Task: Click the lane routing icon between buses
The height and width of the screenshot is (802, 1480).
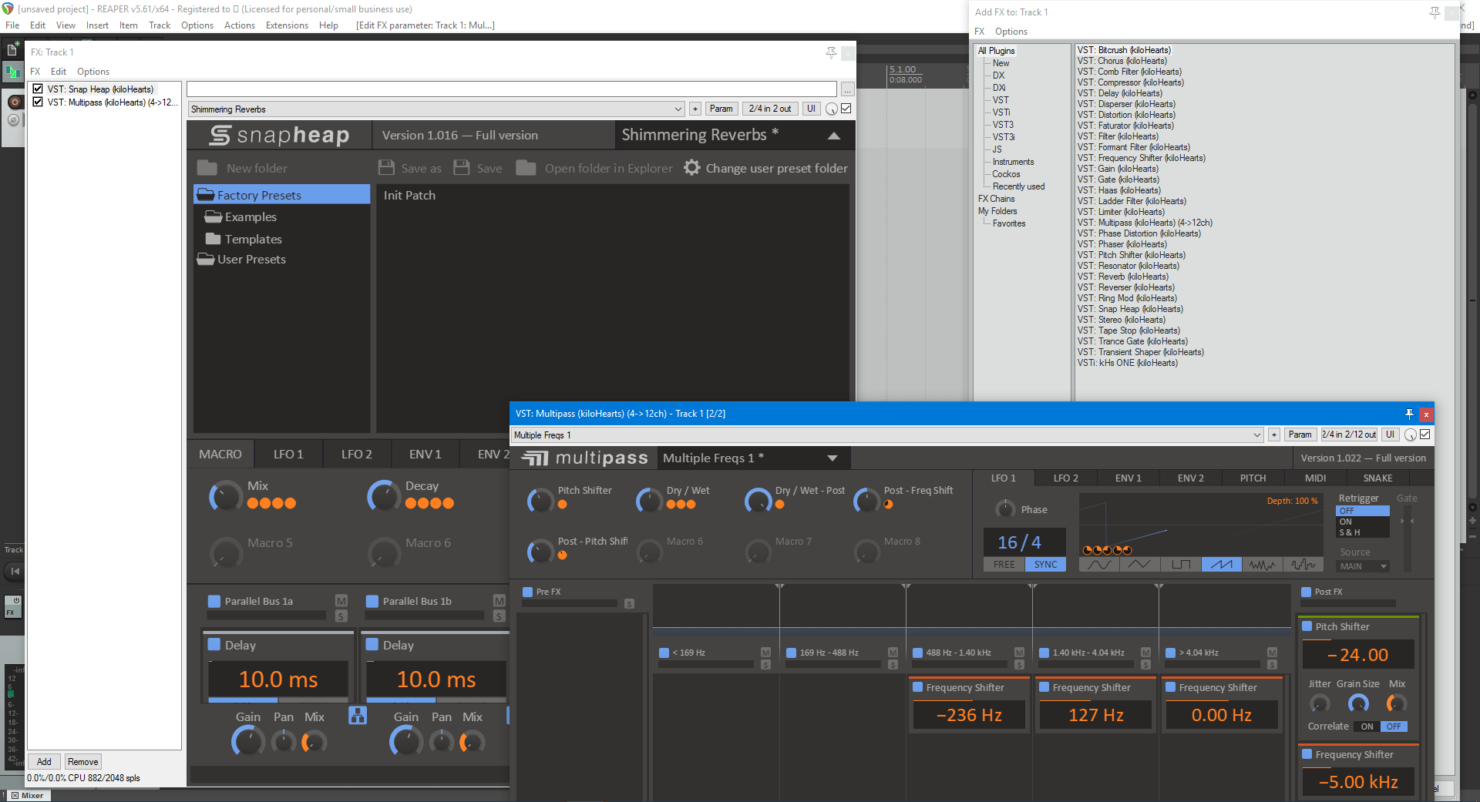Action: point(357,716)
